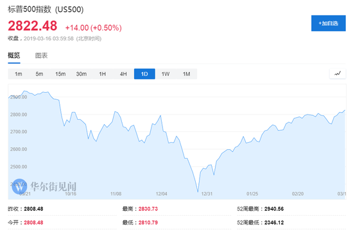Click the chart type line icon
The height and width of the screenshot is (240, 353).
(x=338, y=74)
